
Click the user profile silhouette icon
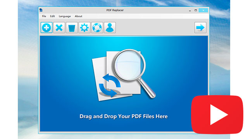coord(110,27)
